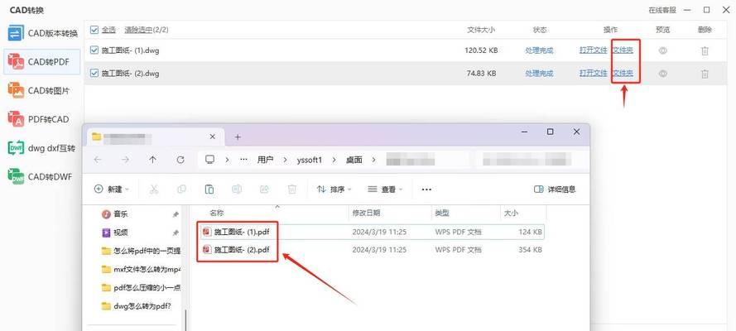Click 清除选中(2/2) link

(147, 30)
